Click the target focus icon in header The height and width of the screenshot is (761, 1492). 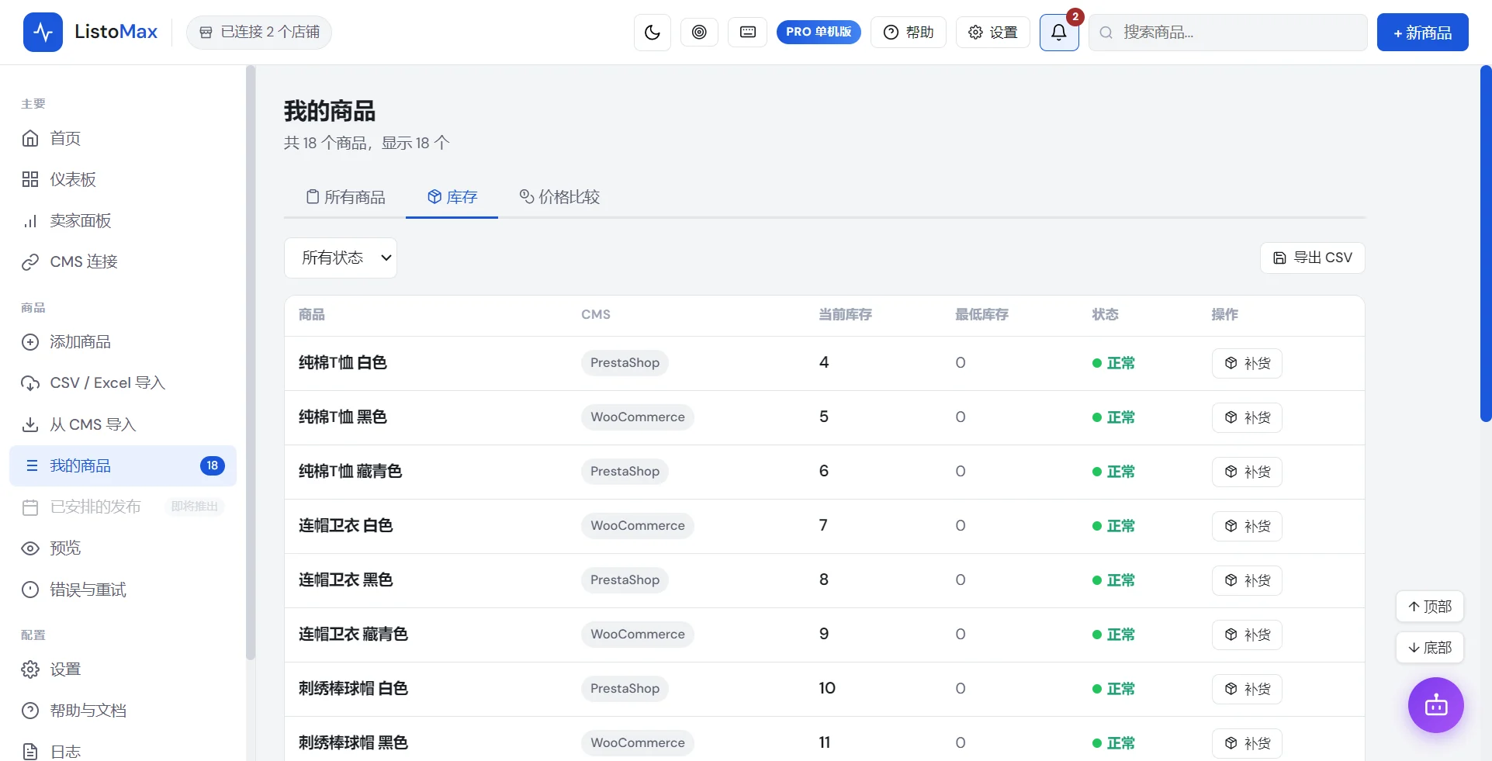point(699,32)
